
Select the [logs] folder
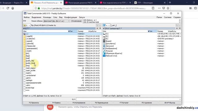pos(62,56)
